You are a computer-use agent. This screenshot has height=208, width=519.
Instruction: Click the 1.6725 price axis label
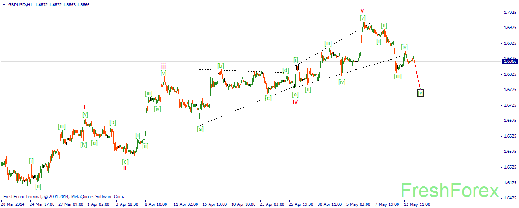click(x=510, y=105)
